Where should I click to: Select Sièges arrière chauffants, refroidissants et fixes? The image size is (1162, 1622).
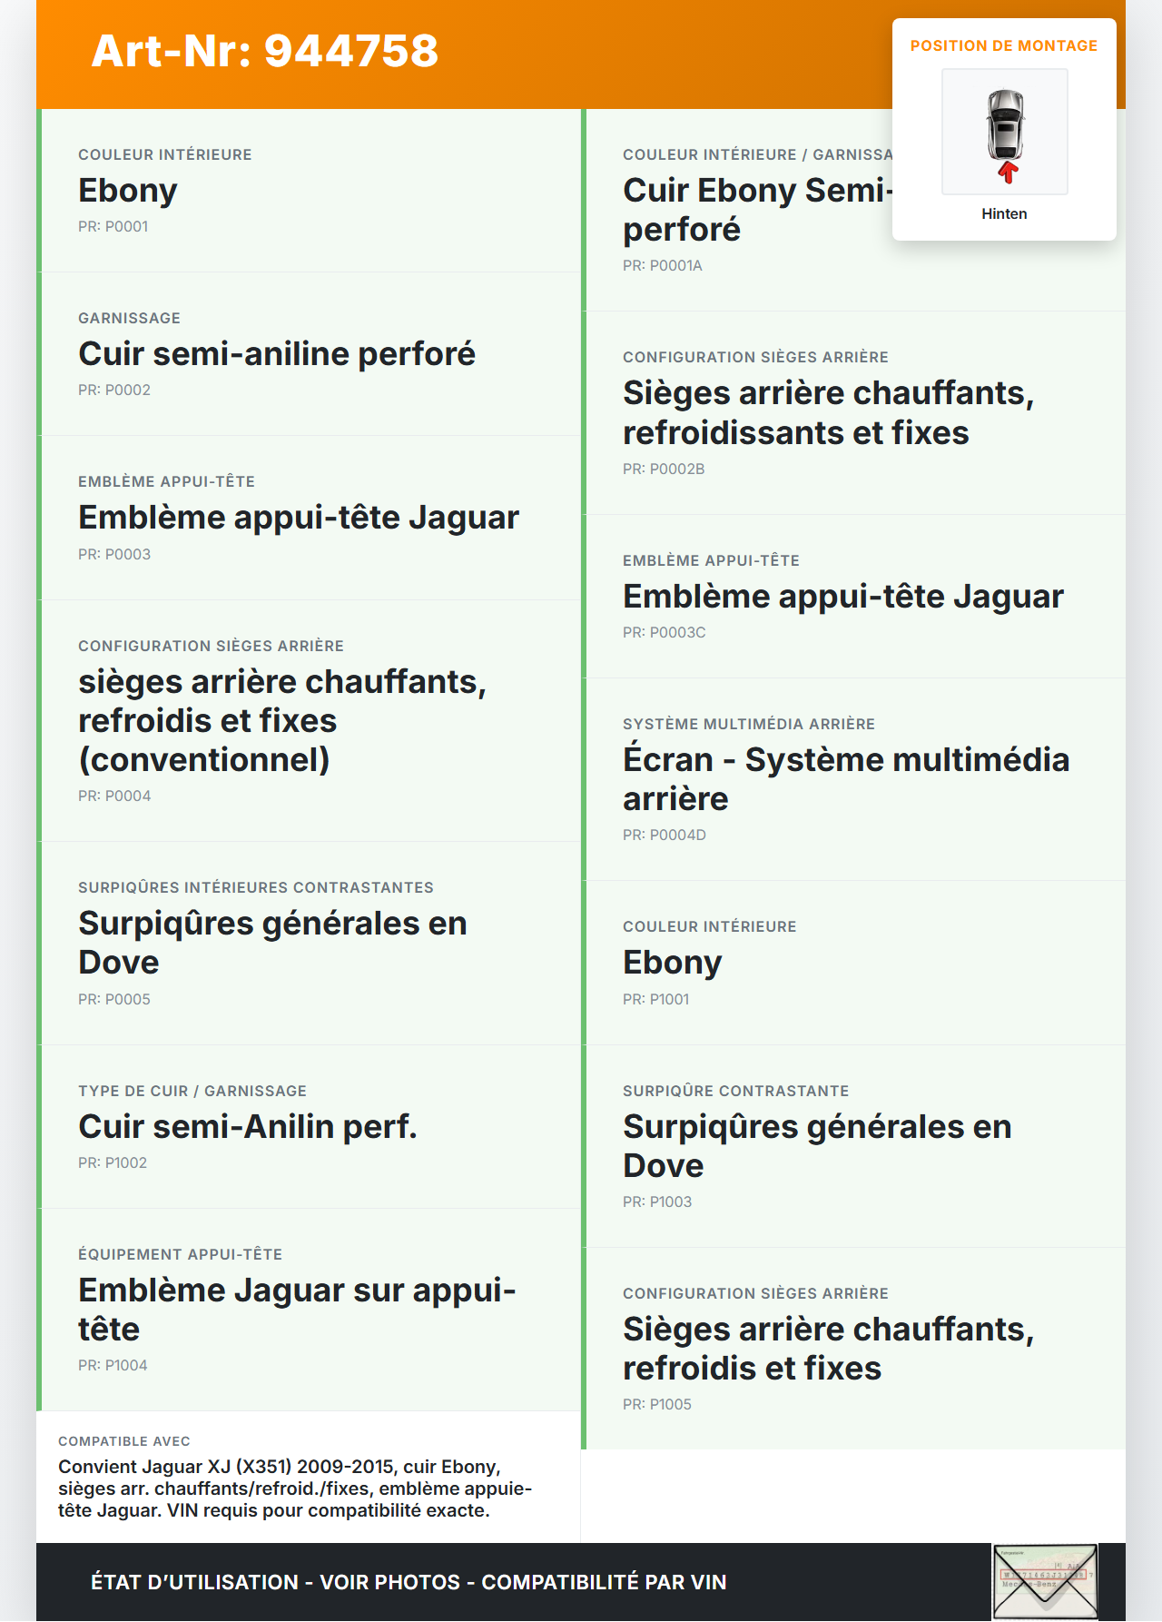[x=828, y=413]
